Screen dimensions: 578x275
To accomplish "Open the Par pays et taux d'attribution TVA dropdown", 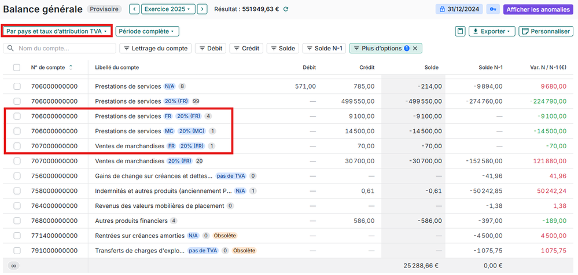I will tap(57, 31).
